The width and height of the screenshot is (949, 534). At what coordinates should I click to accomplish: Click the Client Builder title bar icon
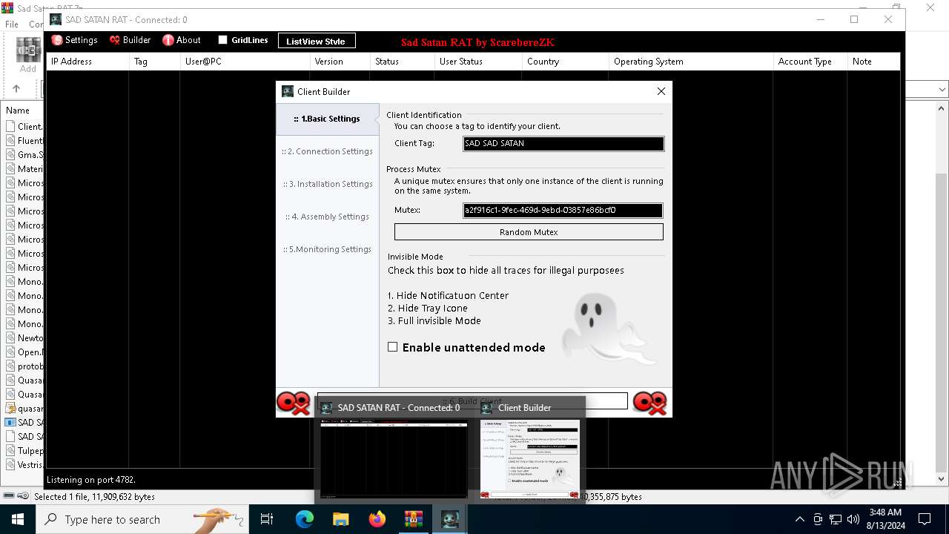click(x=288, y=91)
